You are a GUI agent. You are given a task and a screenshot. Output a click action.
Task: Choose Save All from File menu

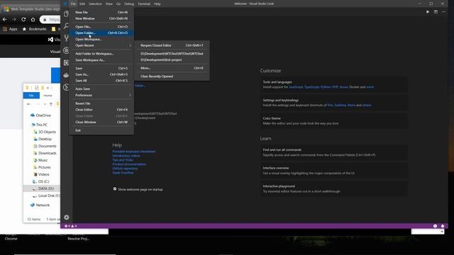click(x=101, y=81)
